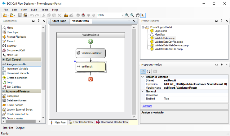Select the setResult component block
The width and height of the screenshot is (230, 136).
coord(91,67)
